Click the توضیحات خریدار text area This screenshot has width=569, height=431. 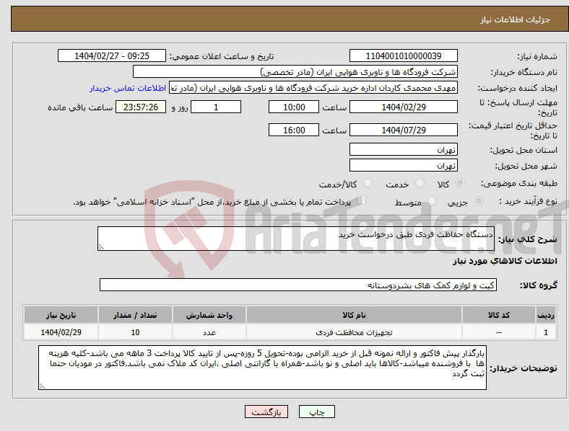pos(262,368)
